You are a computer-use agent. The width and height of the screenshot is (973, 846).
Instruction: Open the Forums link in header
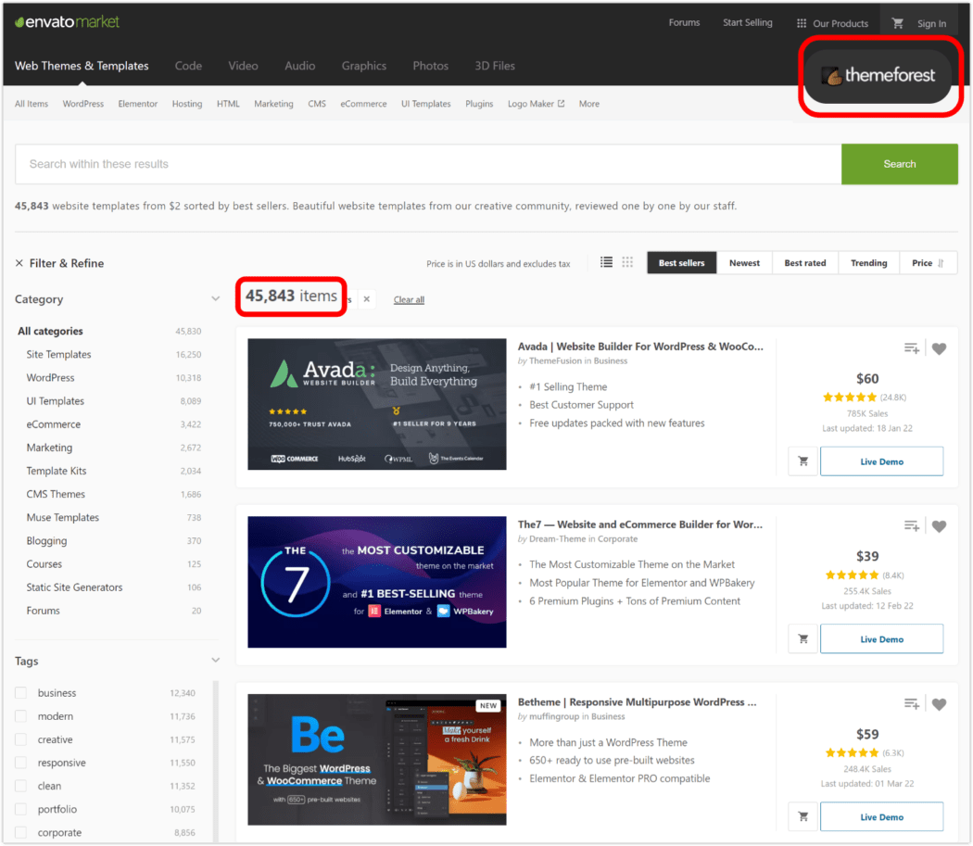(x=684, y=22)
